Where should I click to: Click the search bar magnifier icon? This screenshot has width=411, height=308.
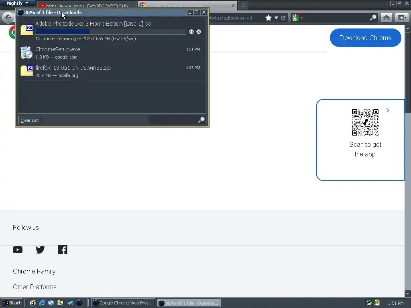tap(373, 18)
